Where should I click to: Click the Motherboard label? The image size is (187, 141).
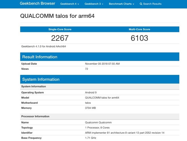29,103
